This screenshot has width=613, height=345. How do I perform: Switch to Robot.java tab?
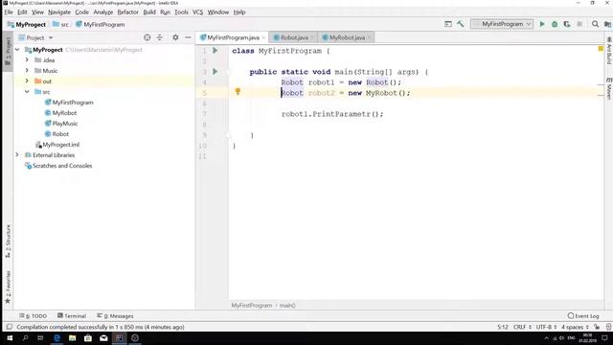[294, 37]
